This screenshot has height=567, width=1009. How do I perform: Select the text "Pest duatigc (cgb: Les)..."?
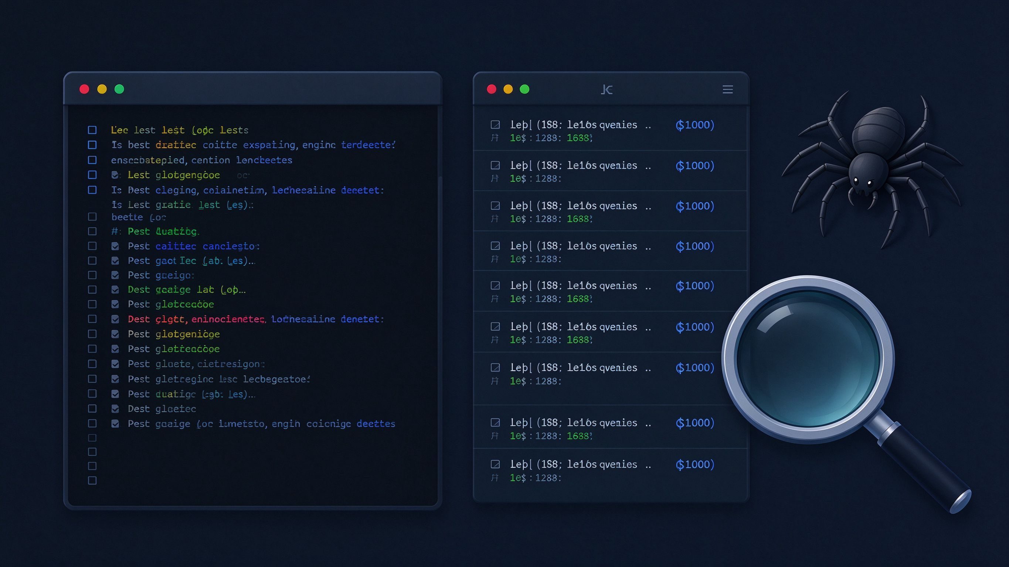[x=191, y=394]
